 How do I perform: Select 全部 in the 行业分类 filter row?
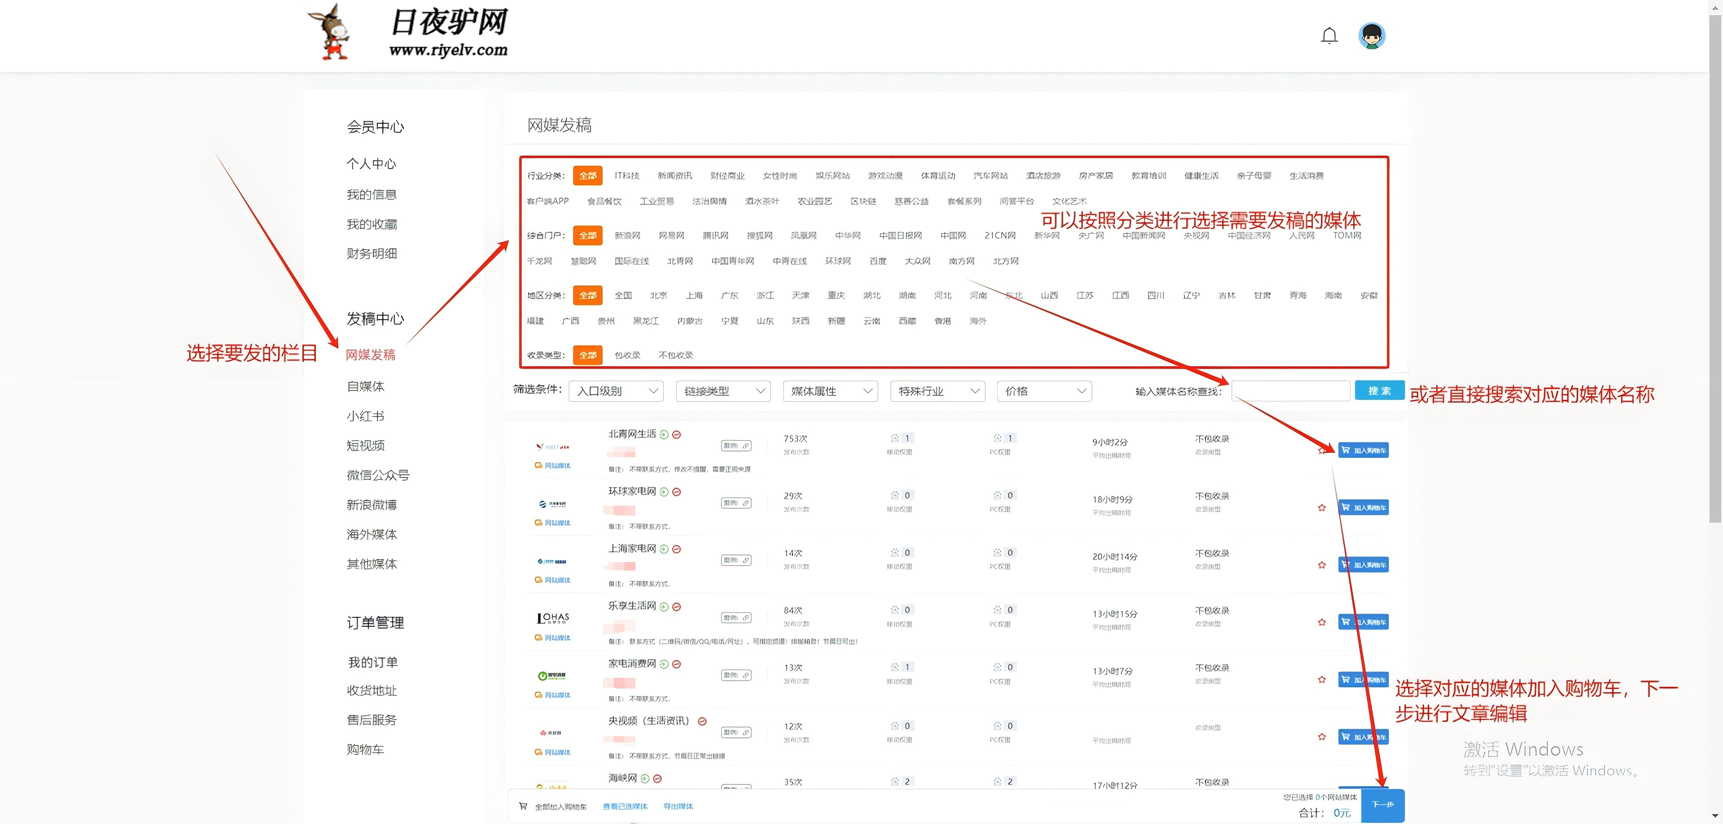(588, 176)
